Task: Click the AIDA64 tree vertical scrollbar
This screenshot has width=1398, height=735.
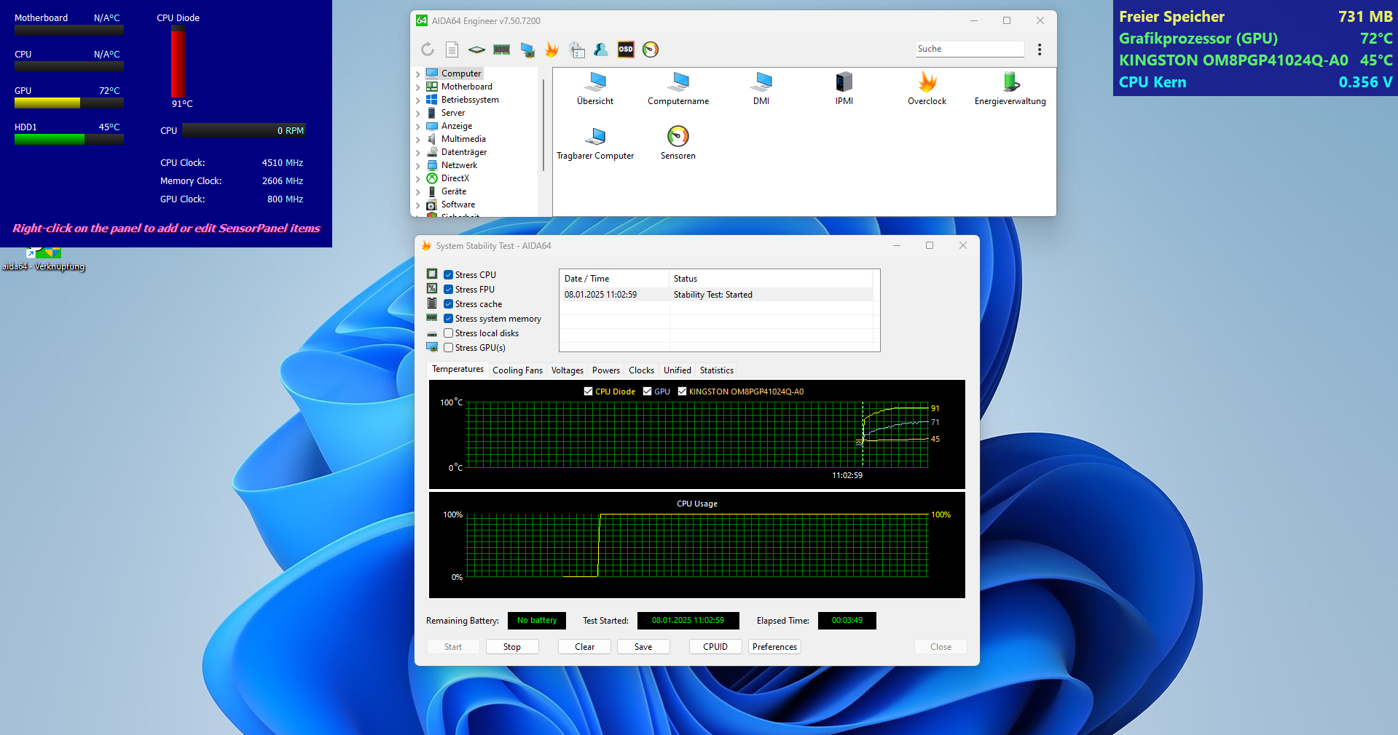Action: pyautogui.click(x=543, y=124)
